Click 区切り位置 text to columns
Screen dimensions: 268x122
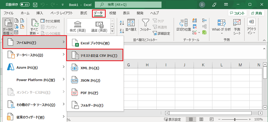point(184,25)
